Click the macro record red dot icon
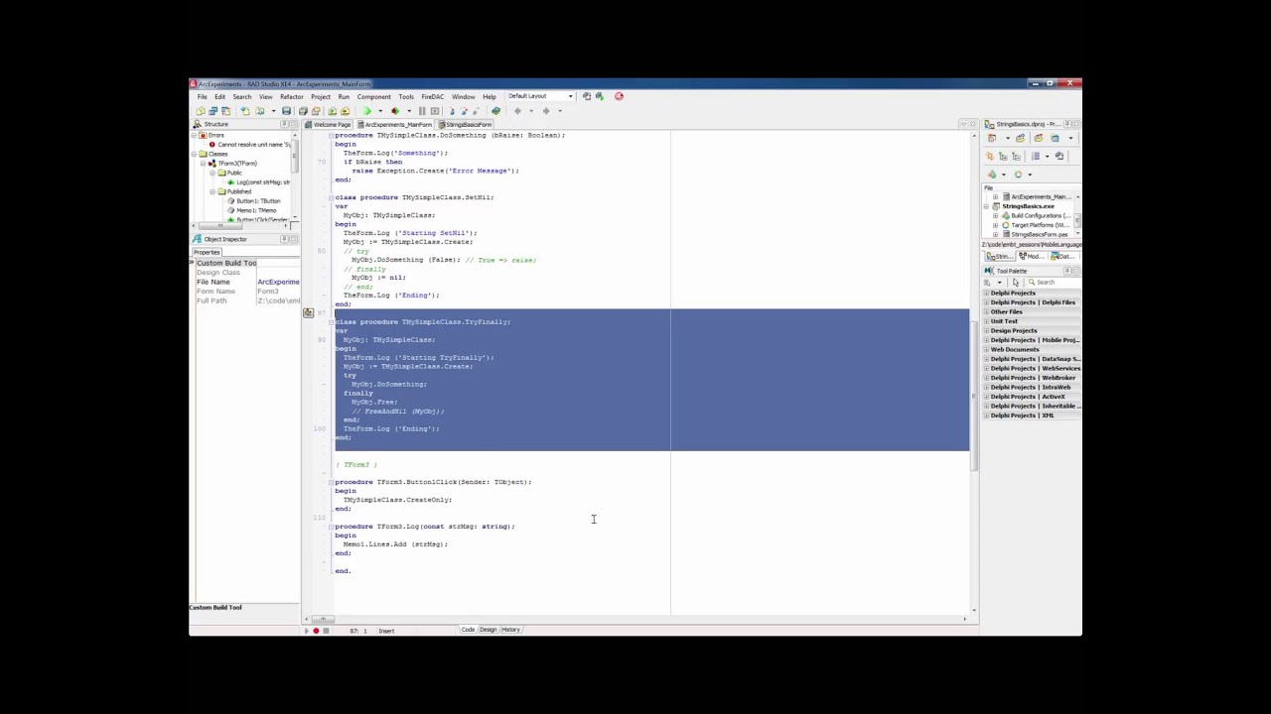The height and width of the screenshot is (714, 1271). 316,631
